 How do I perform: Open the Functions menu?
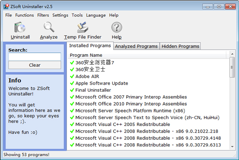click(25, 15)
